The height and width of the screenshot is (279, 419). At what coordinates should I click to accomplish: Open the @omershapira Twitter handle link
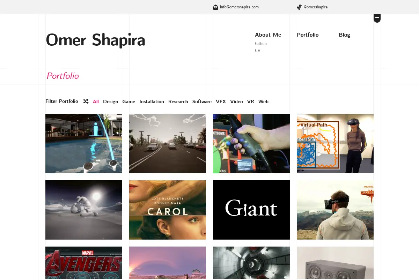coord(316,7)
